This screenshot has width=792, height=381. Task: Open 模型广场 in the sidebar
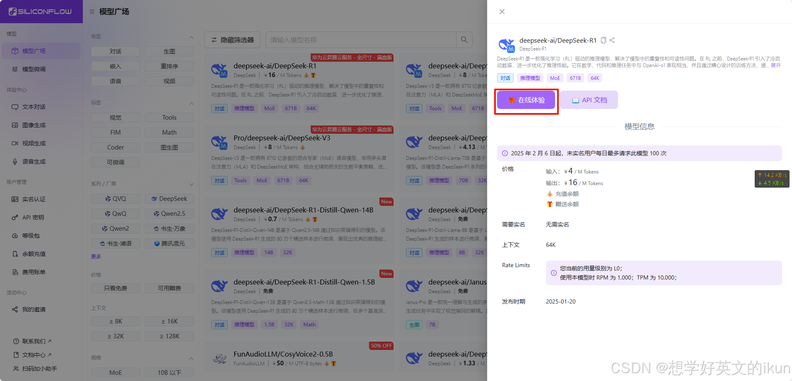point(41,51)
